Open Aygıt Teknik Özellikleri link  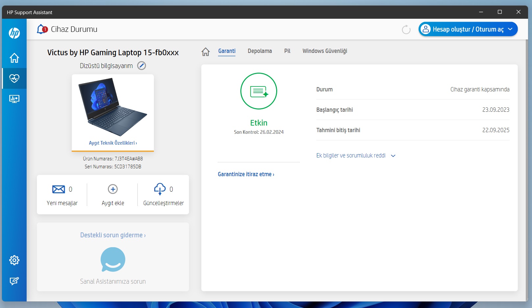pyautogui.click(x=113, y=143)
